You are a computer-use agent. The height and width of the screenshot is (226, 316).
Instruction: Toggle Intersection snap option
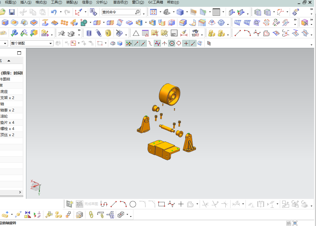coord(165,43)
